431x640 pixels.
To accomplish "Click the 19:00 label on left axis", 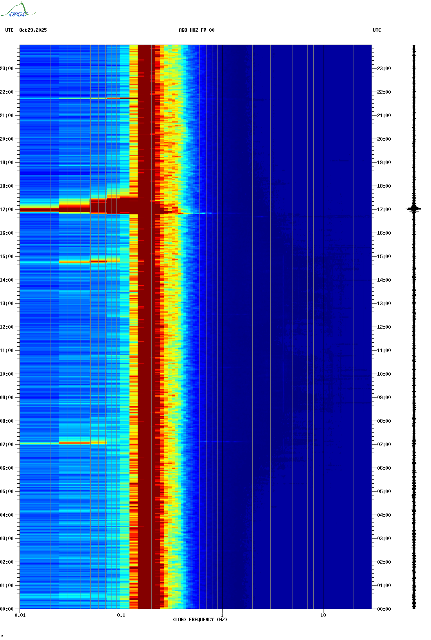I will (x=7, y=163).
